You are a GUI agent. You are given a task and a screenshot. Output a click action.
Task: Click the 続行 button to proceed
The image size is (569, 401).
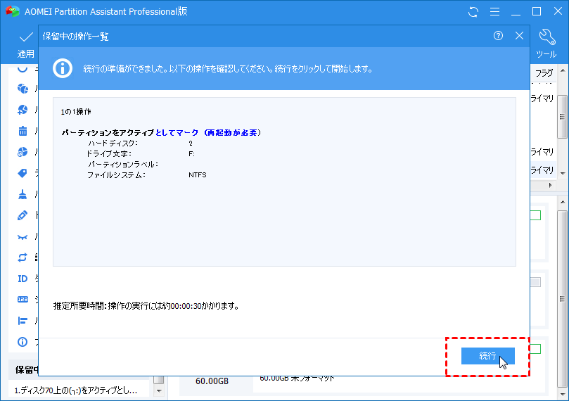pyautogui.click(x=487, y=356)
